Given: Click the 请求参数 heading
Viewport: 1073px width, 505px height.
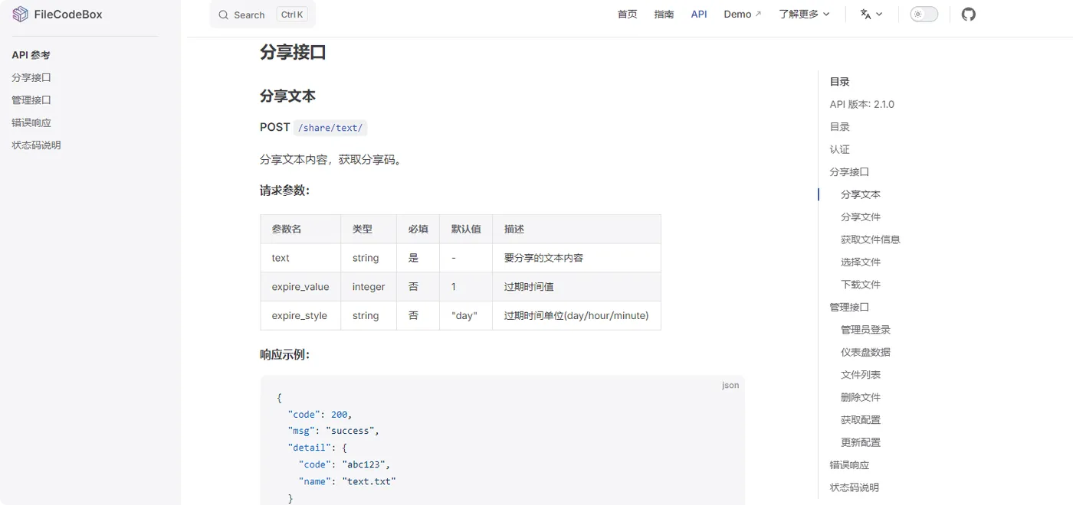Looking at the screenshot, I should [x=284, y=191].
